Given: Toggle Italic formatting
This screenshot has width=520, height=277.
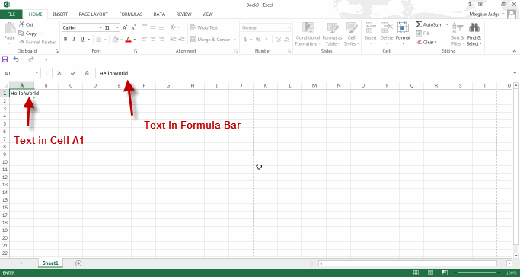Looking at the screenshot, I should (75, 40).
